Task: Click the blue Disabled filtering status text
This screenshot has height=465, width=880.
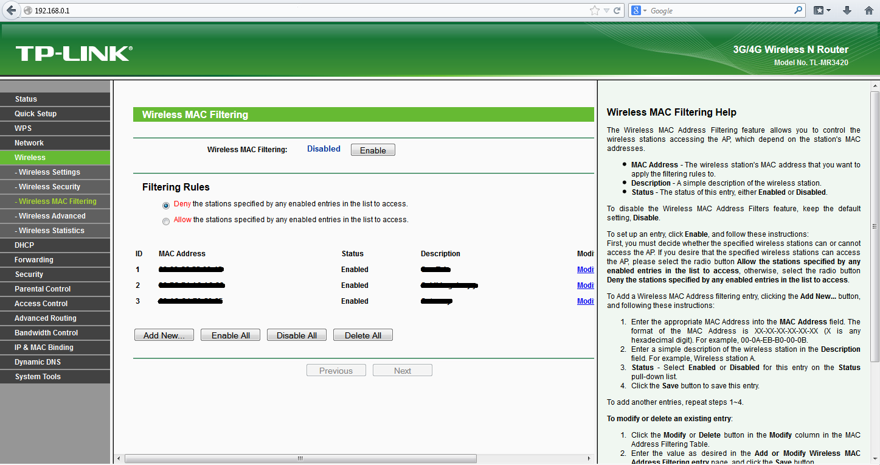Action: click(324, 149)
